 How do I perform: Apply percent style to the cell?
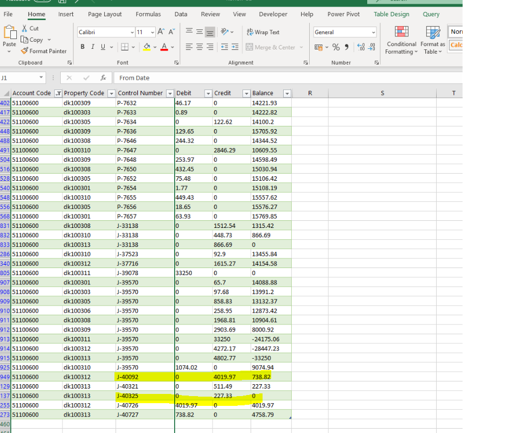coord(336,47)
